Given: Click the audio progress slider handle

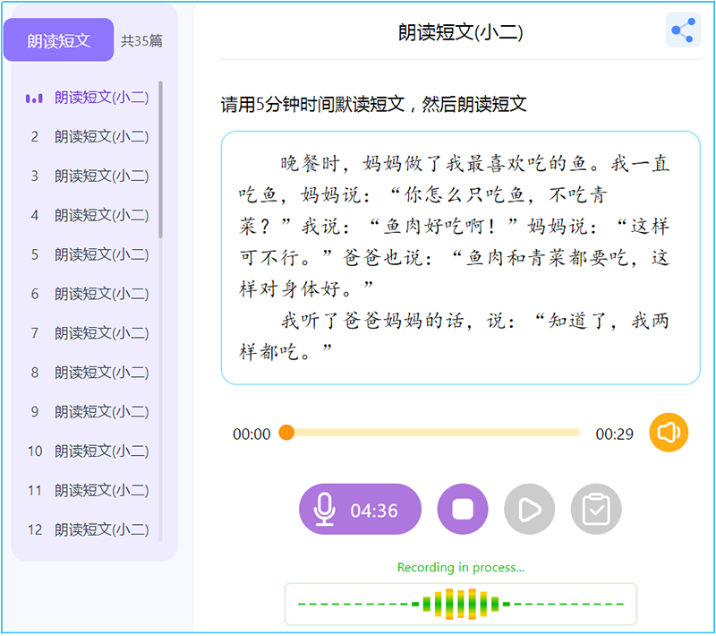Looking at the screenshot, I should point(286,433).
